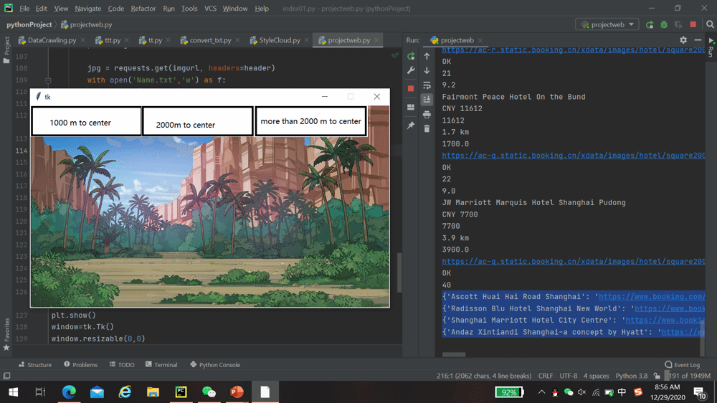717x403 pixels.
Task: Toggle tool window bars icon bottom-left
Action: [6, 376]
